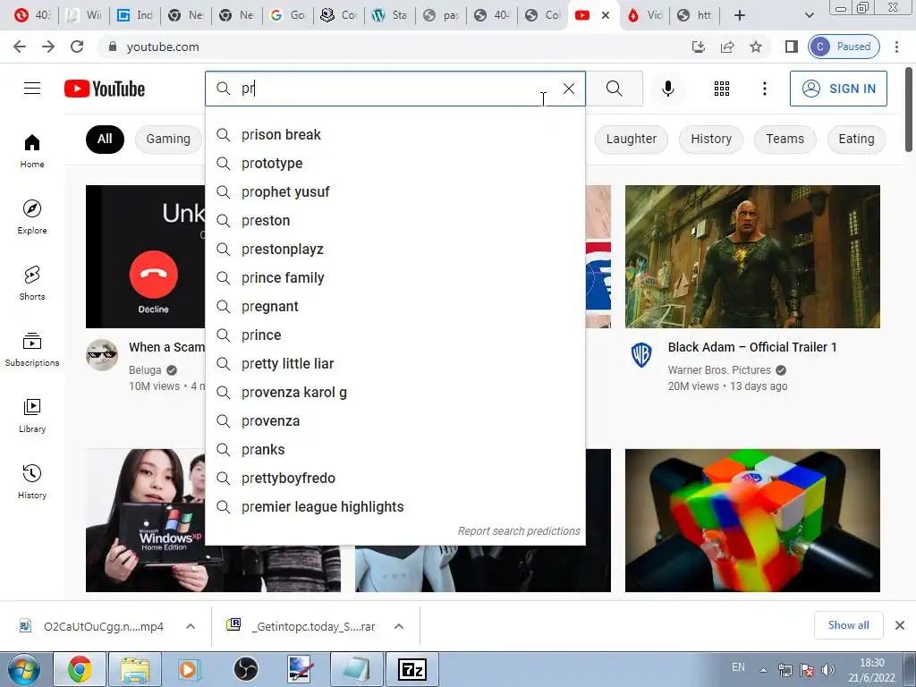Open History in the sidebar
This screenshot has height=687, width=916.
32,482
